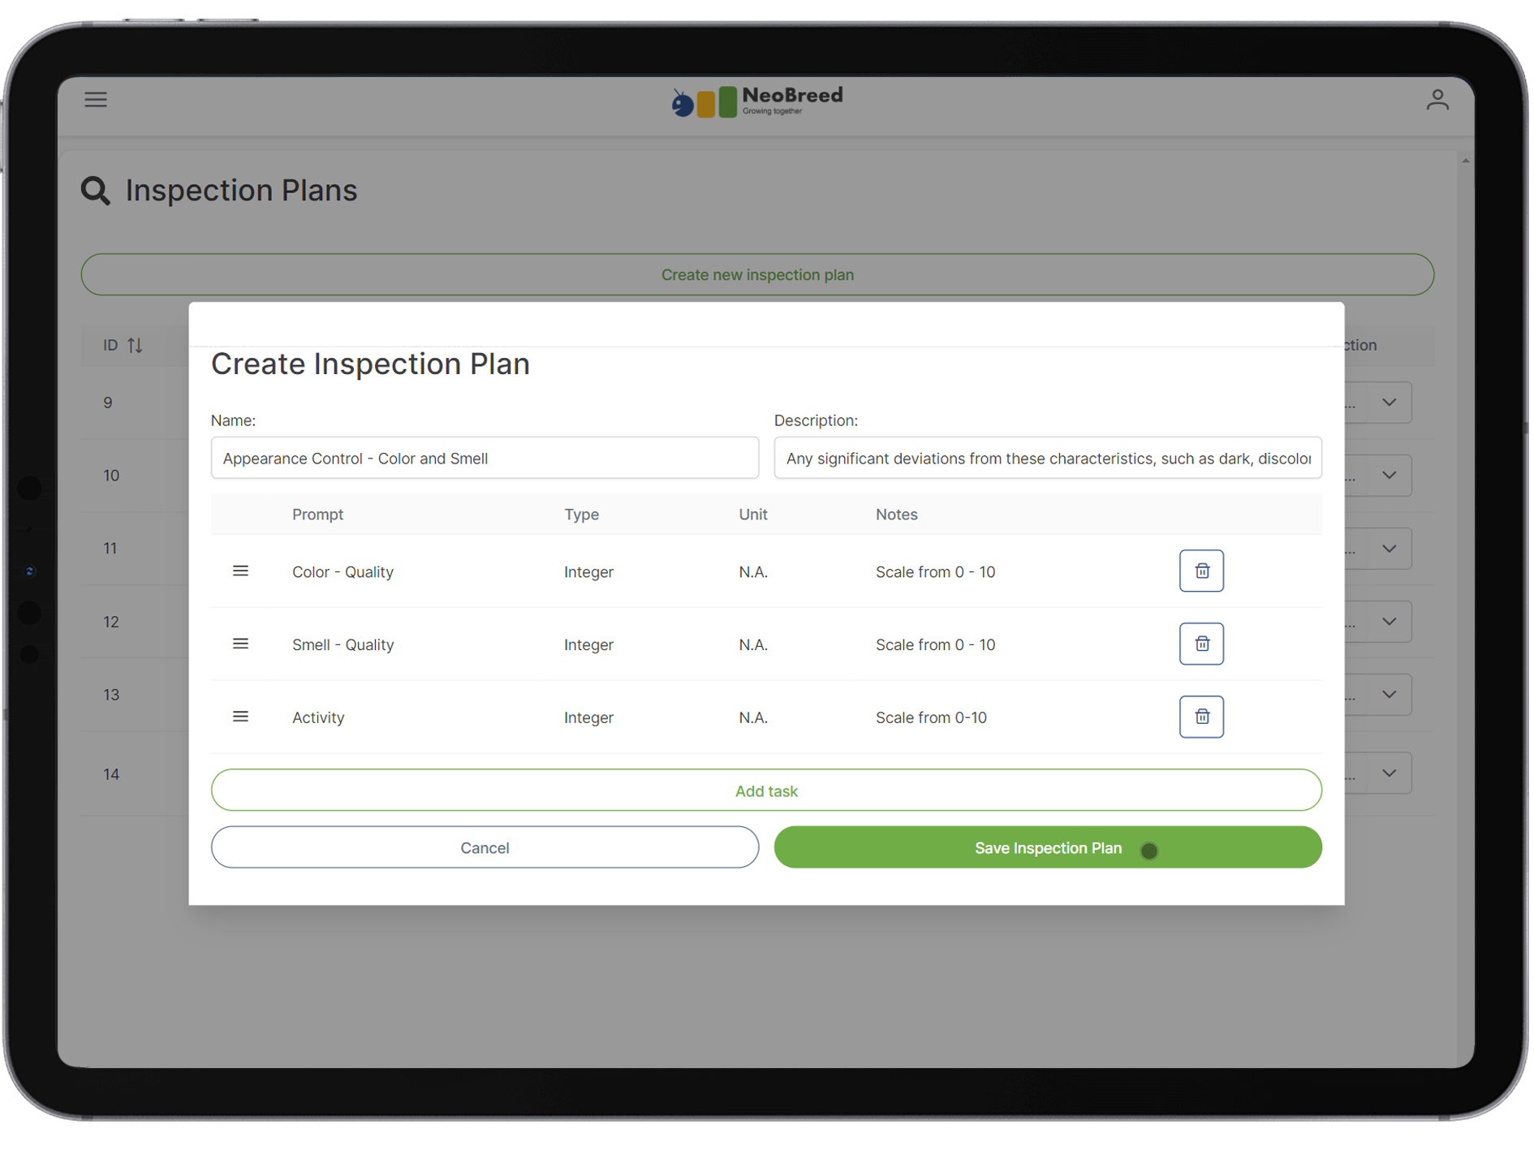
Task: Grab the Color - Quality row handle
Action: coord(240,571)
